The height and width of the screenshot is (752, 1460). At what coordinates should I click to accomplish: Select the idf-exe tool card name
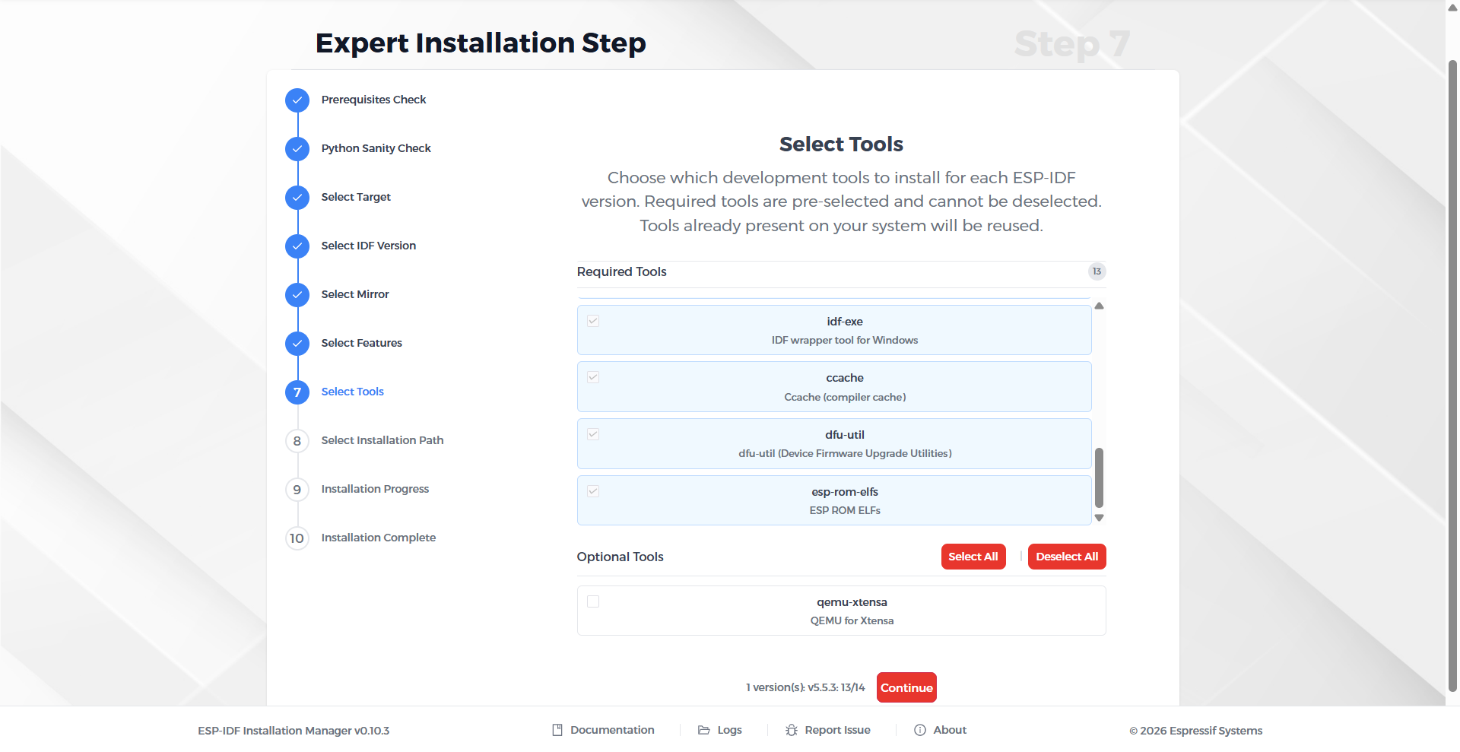(845, 322)
